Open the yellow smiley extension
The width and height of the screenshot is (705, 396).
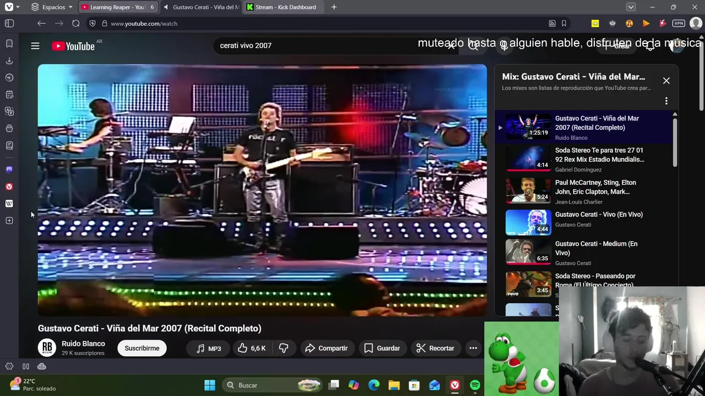coord(595,24)
